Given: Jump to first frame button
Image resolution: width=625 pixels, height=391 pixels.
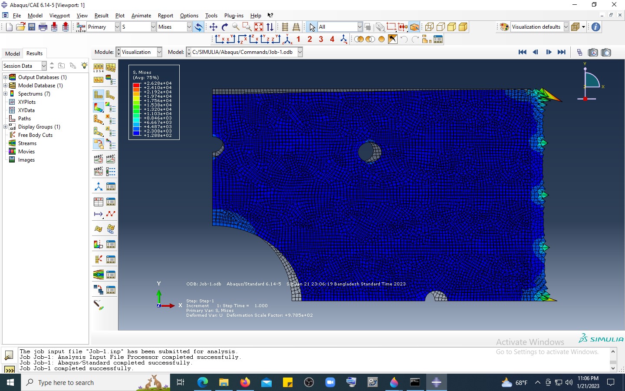Looking at the screenshot, I should (523, 52).
